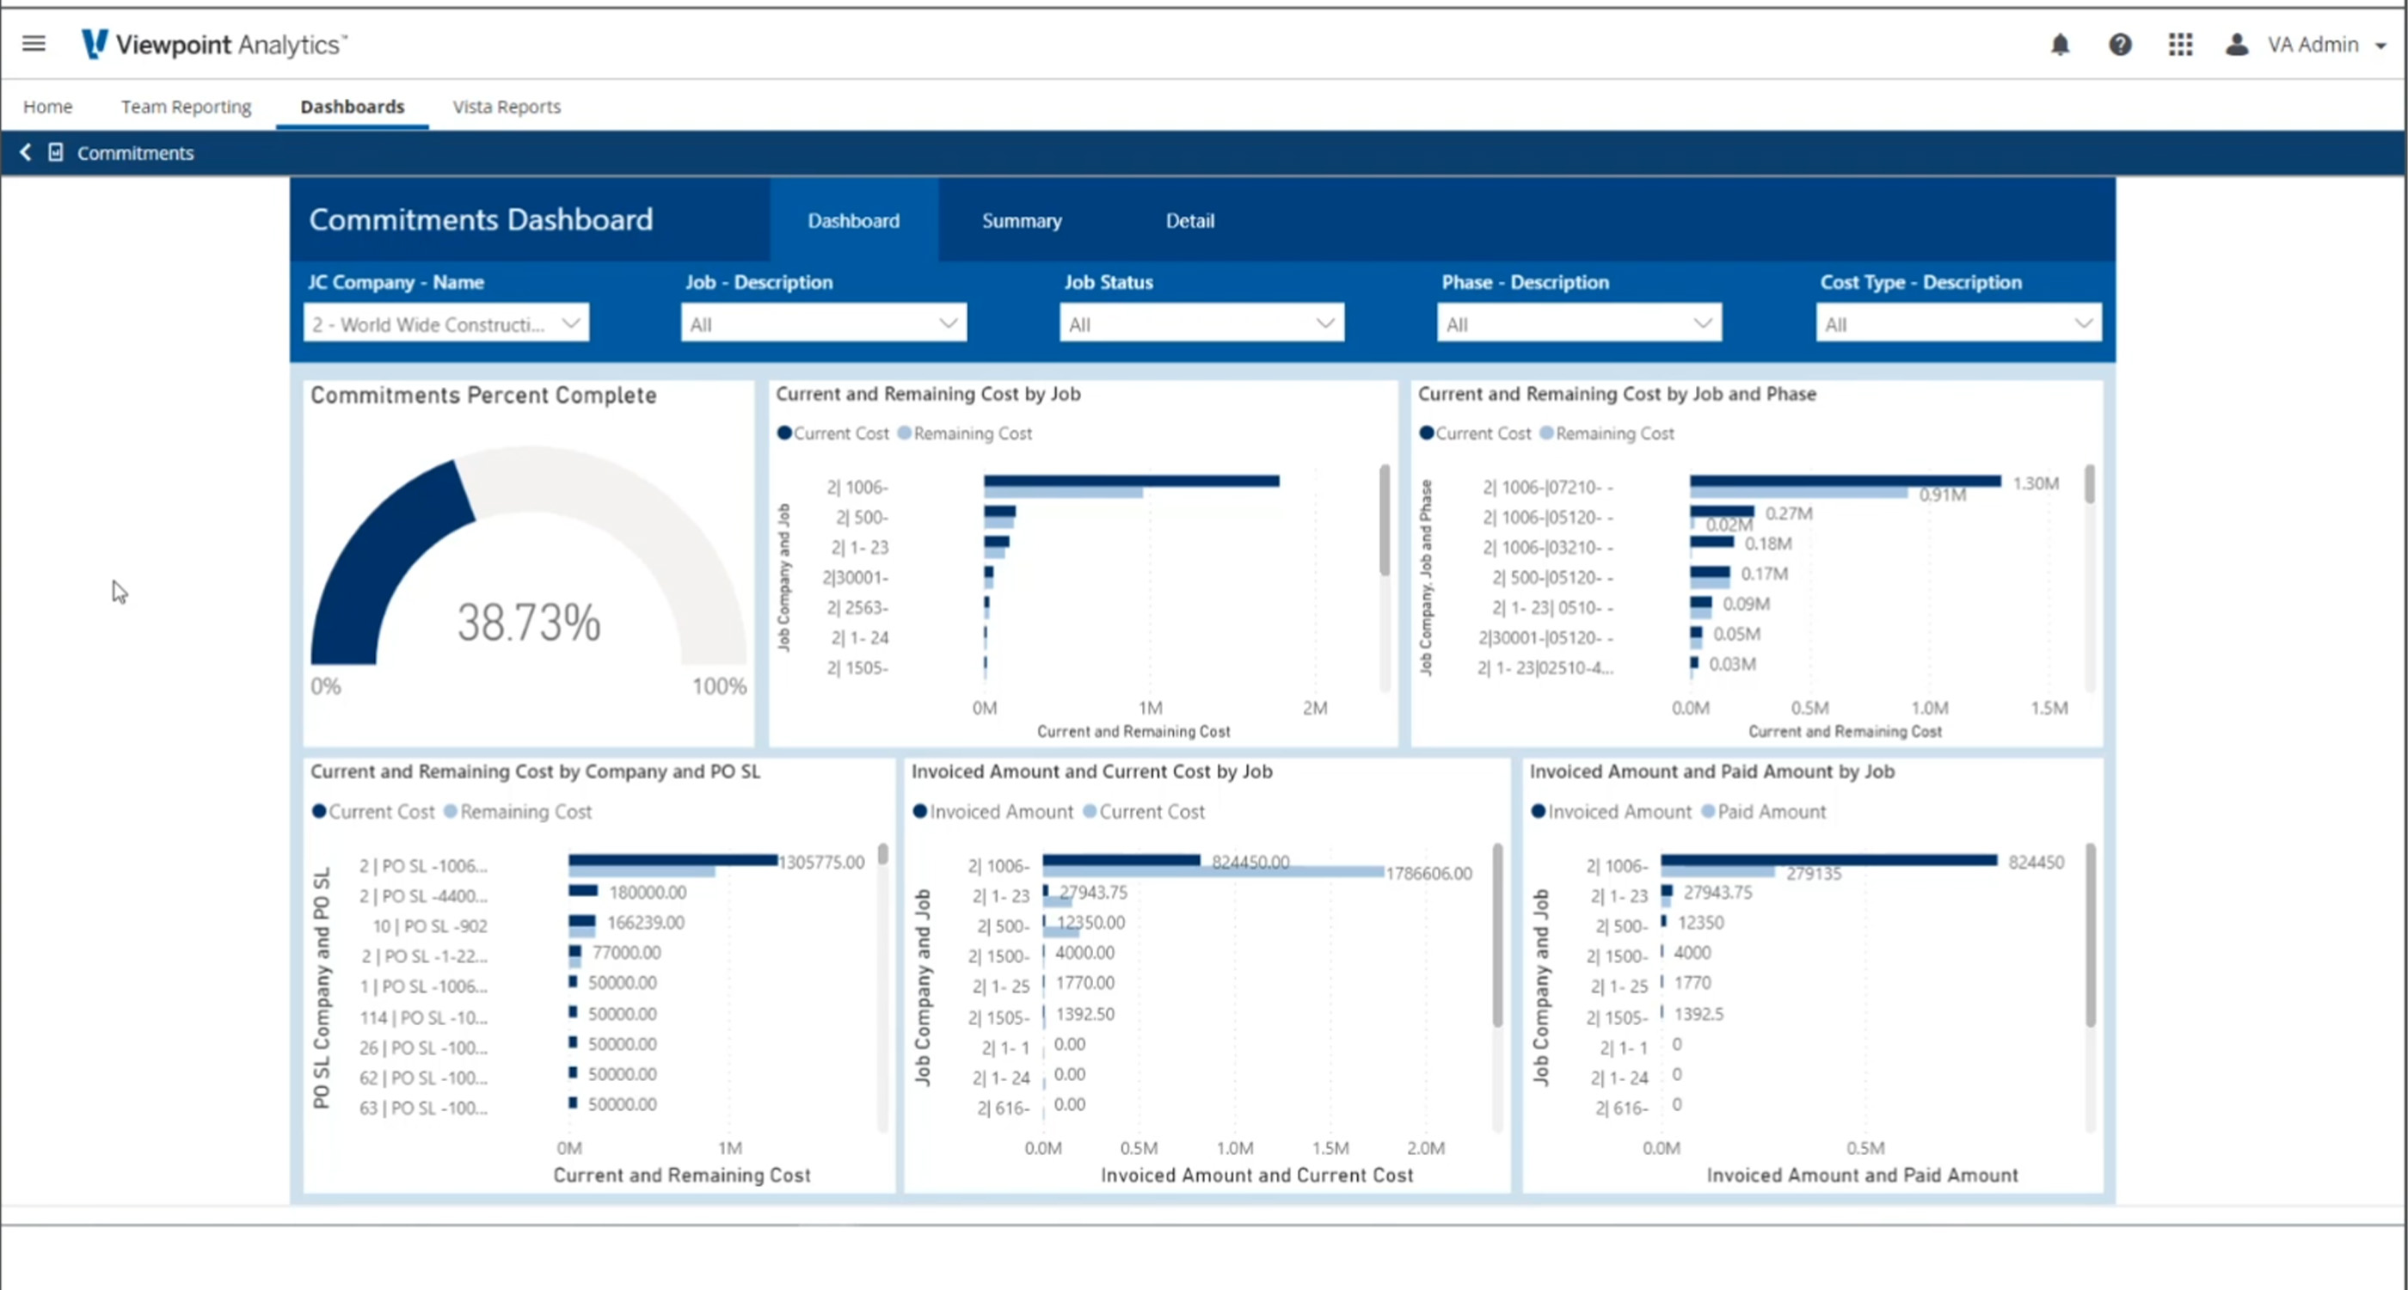Viewport: 2408px width, 1290px height.
Task: Navigate to the Home link
Action: click(x=47, y=107)
